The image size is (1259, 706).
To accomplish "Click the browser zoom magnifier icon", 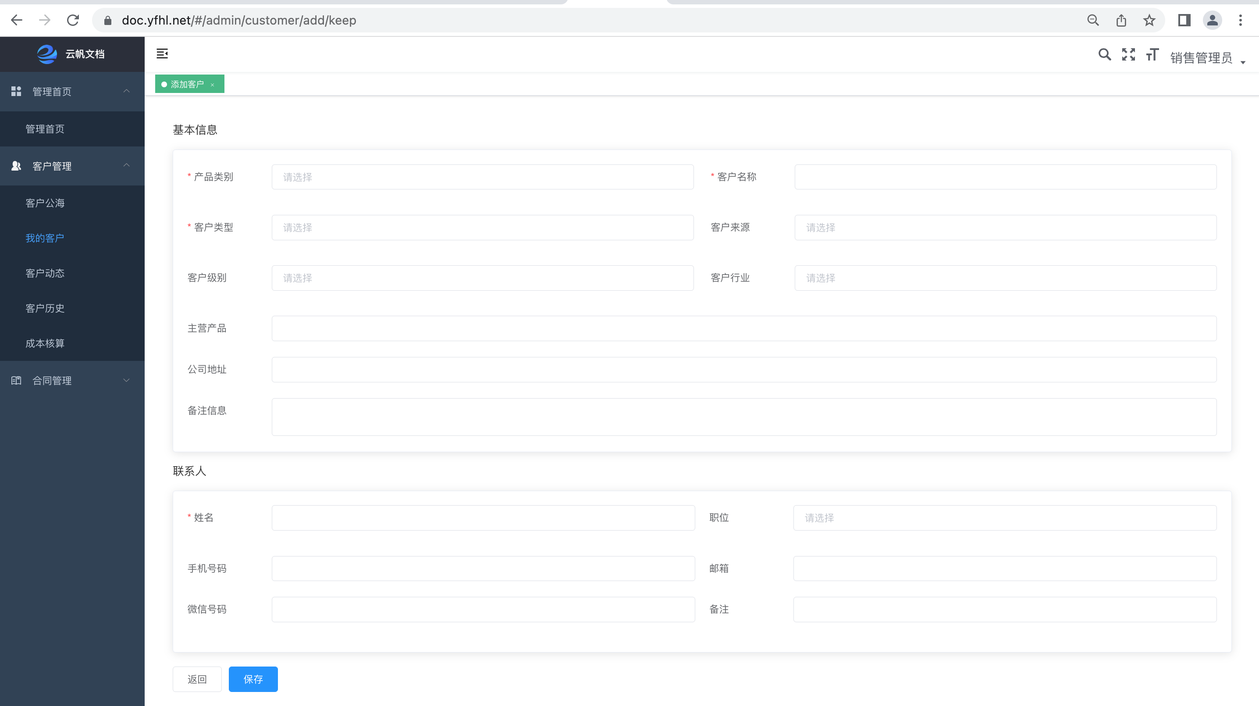I will 1093,20.
